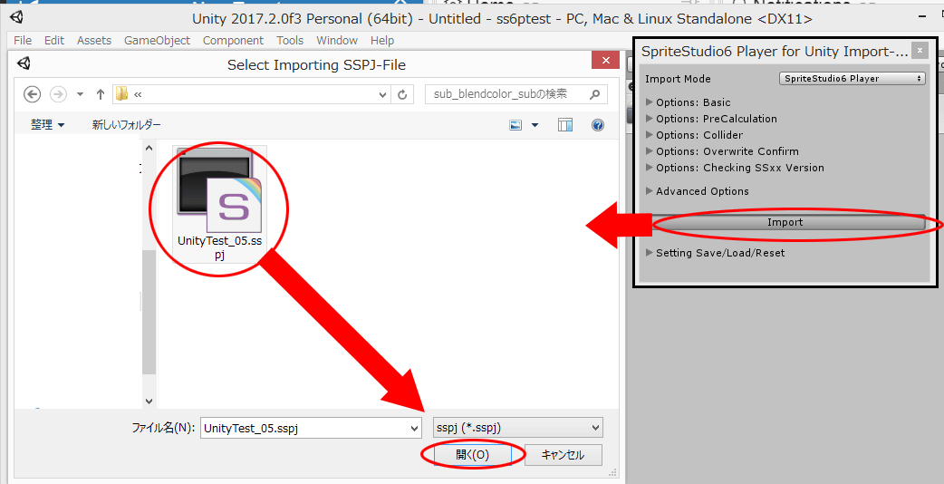Go back in the file dialog
Image resolution: width=944 pixels, height=484 pixels.
click(x=32, y=94)
